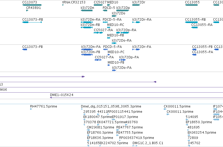Select transcript CG13073-RB
This screenshot has height=147, width=223.
[x=32, y=22]
